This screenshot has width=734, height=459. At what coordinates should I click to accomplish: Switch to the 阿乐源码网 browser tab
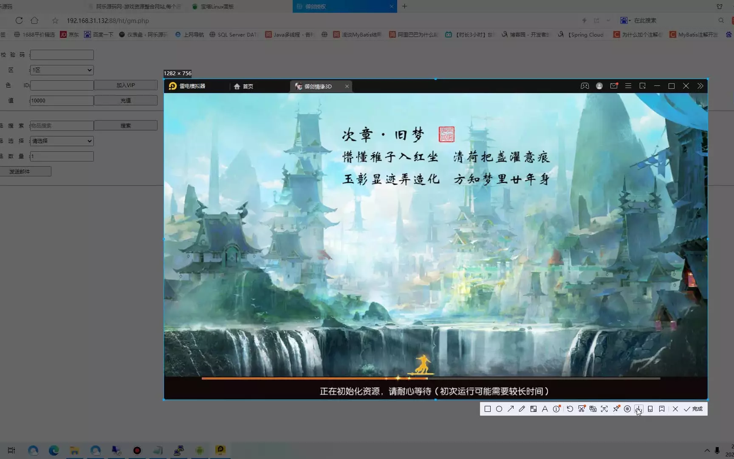[134, 6]
